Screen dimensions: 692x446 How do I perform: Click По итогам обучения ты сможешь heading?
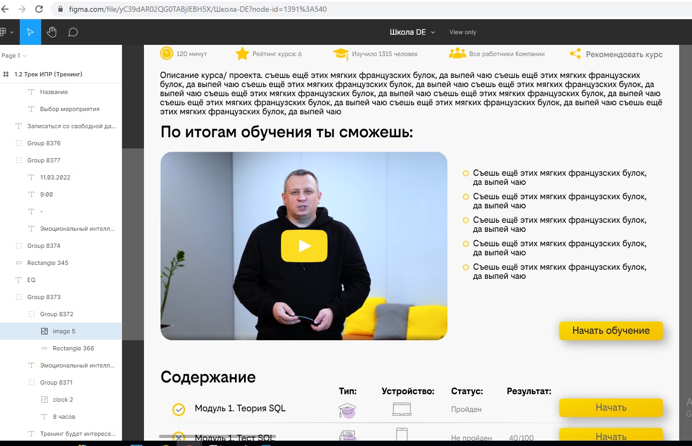(287, 132)
